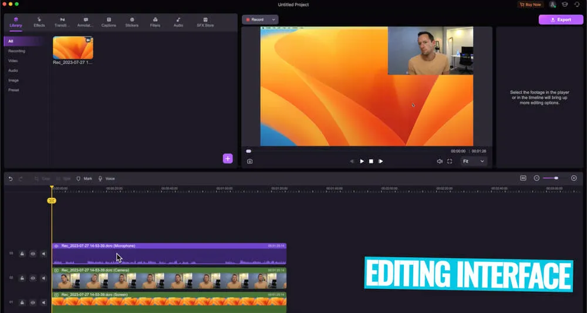Click the Undo arrow in timeline toolbar
The image size is (587, 313).
coord(10,179)
